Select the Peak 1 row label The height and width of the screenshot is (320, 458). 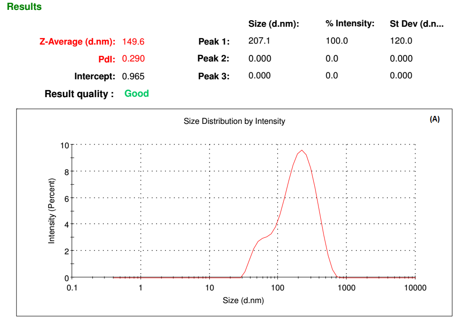click(214, 42)
